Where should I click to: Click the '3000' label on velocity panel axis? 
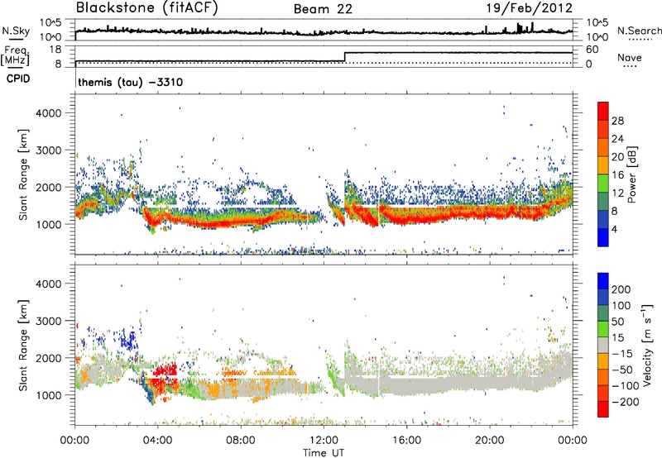pos(48,321)
